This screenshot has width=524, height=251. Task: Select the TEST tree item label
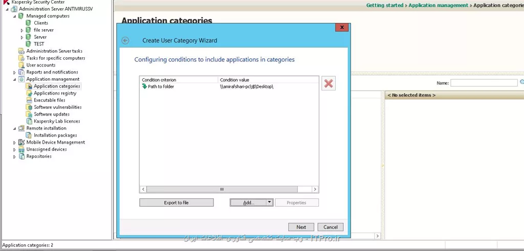click(39, 44)
